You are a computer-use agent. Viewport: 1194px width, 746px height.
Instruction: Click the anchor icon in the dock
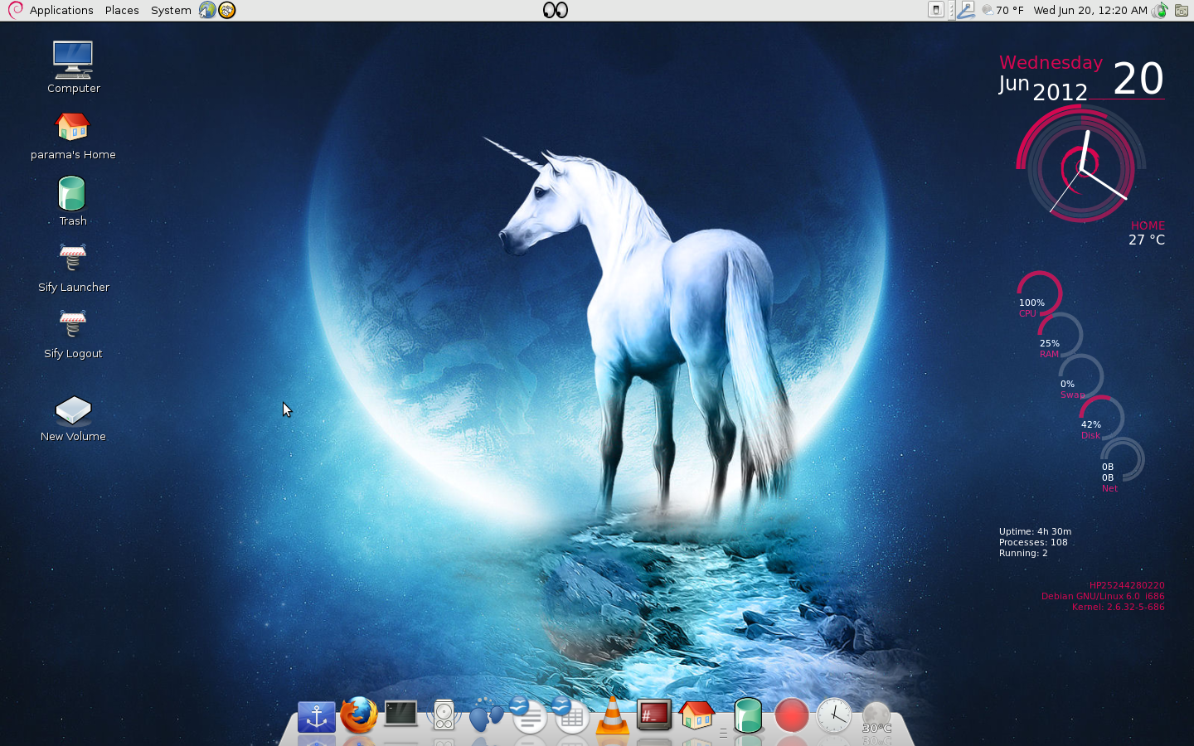(317, 716)
